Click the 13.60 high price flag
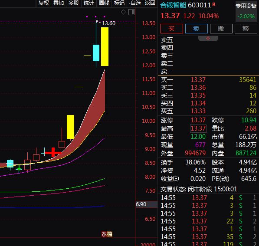Image resolution: width=259 pixels, height=246 pixels. point(108,23)
